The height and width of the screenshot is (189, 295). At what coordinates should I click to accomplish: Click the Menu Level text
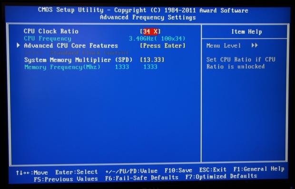(x=224, y=46)
